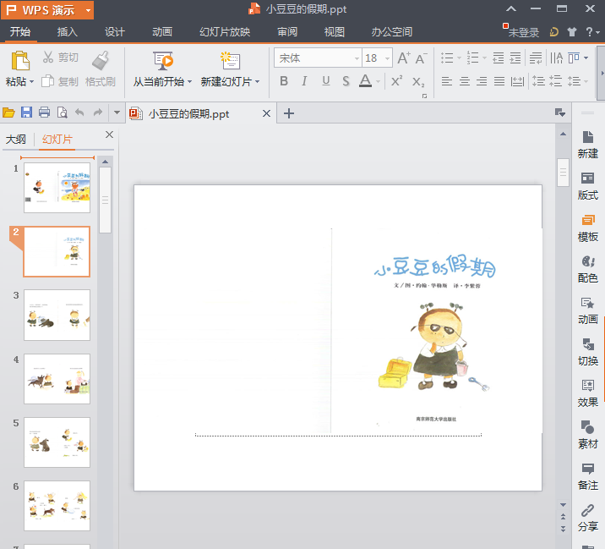Open the 备注 notes panel
605x549 pixels.
[x=587, y=476]
